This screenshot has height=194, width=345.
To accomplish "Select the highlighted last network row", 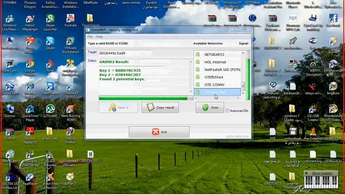I will 217,92.
